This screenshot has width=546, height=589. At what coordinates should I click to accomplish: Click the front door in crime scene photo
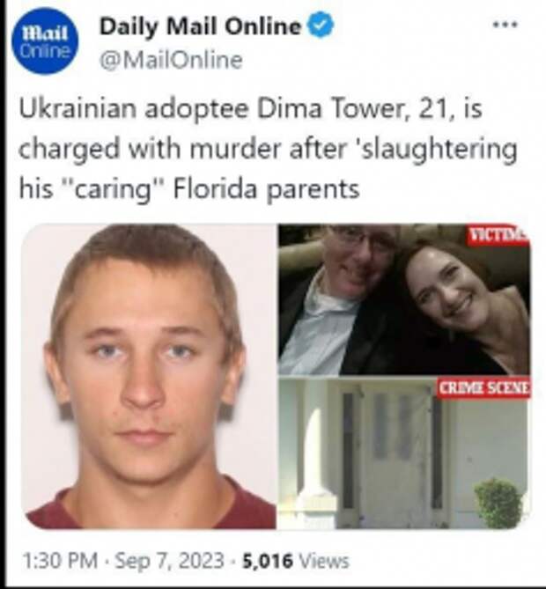(393, 454)
